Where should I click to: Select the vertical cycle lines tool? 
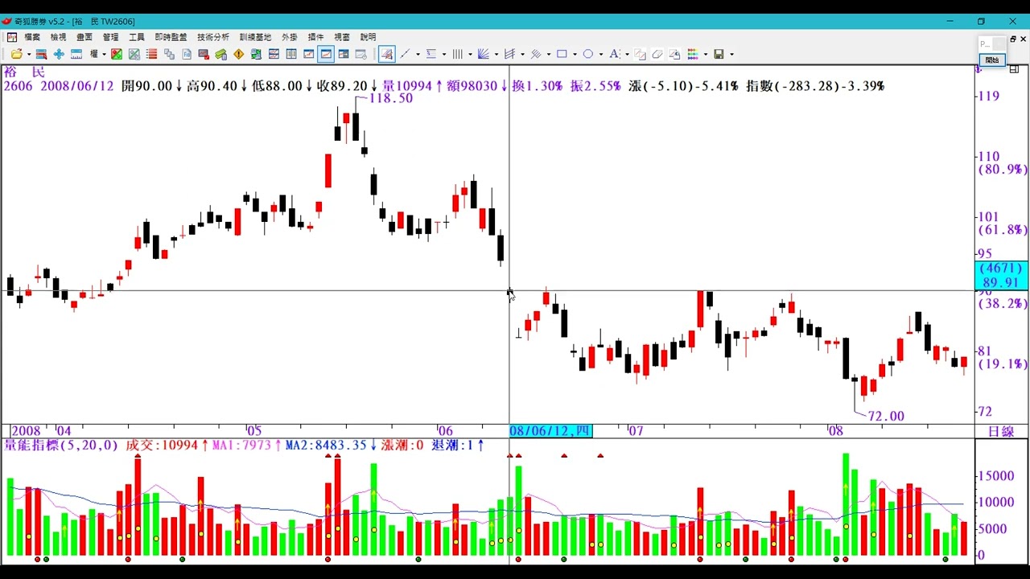point(457,54)
